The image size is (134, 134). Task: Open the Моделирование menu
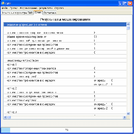pyautogui.click(x=28, y=8)
